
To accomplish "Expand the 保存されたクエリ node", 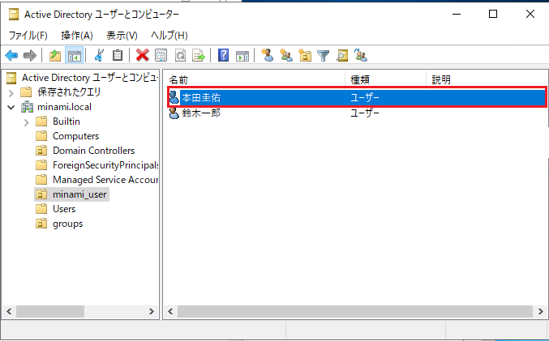I will pyautogui.click(x=11, y=92).
